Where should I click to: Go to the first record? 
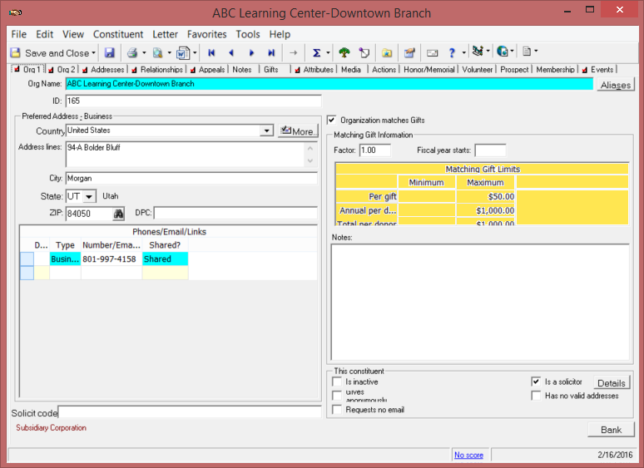pyautogui.click(x=211, y=52)
